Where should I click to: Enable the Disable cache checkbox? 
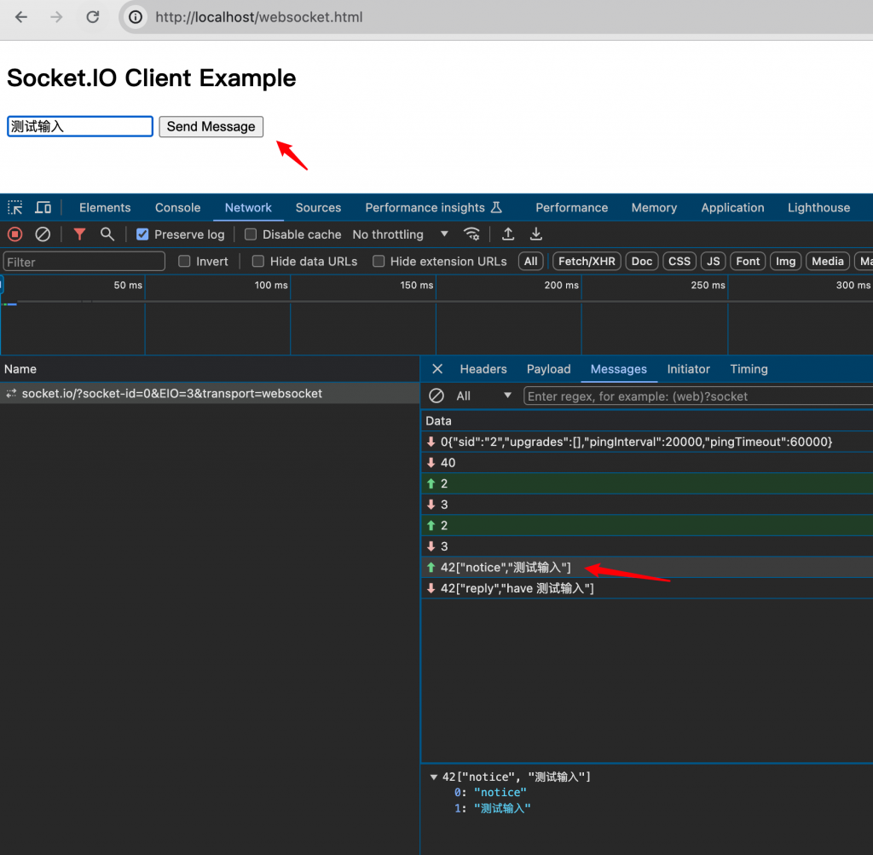click(251, 234)
